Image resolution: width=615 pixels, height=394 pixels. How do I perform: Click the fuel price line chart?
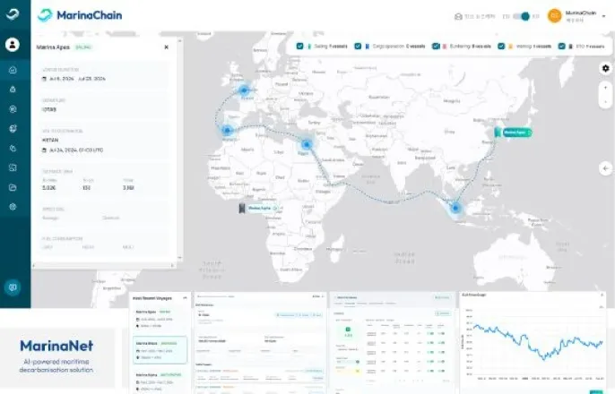coord(537,341)
